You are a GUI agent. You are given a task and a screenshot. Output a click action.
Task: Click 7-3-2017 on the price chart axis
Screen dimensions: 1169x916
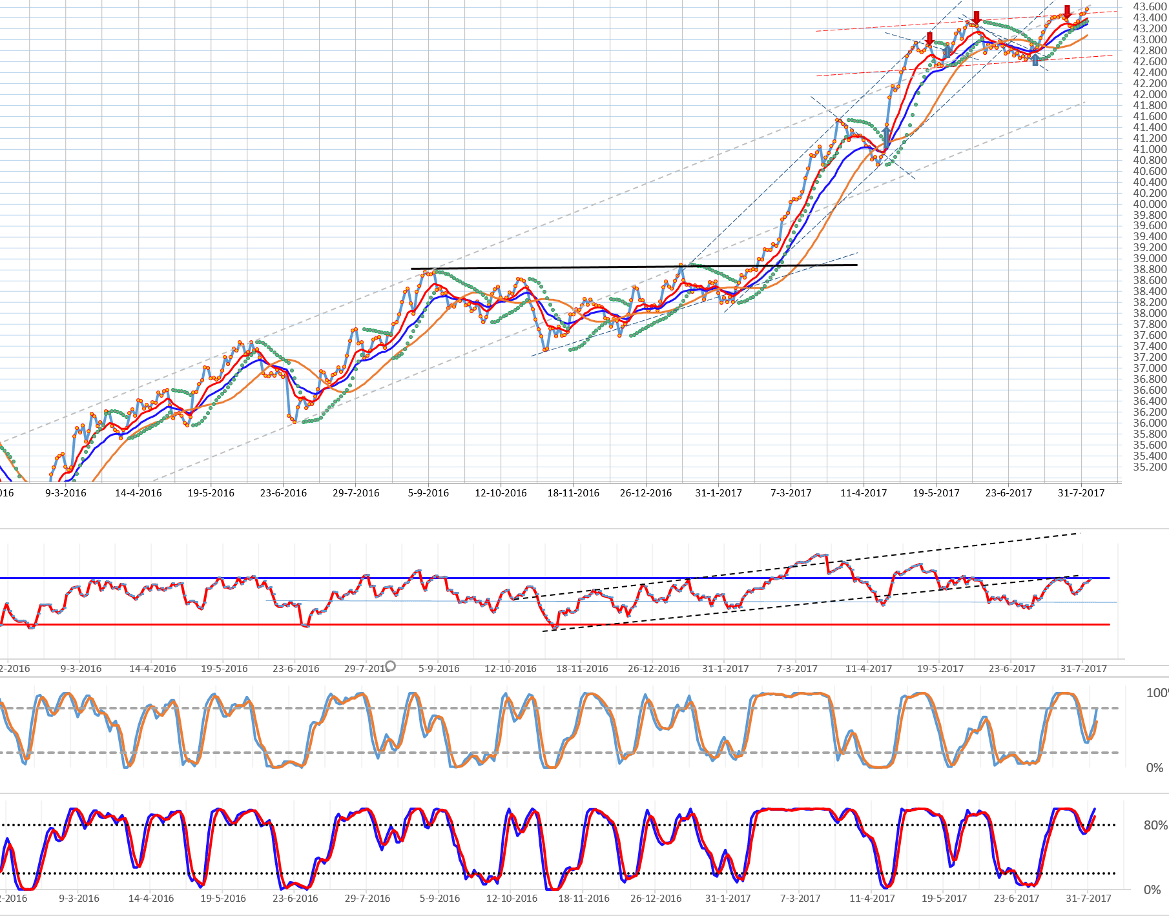tap(791, 493)
